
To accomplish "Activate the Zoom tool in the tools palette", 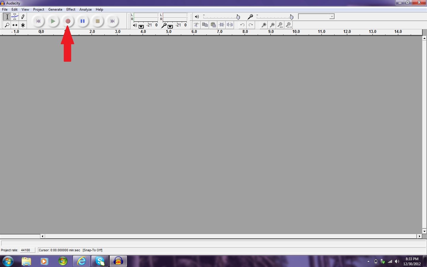I will point(7,25).
